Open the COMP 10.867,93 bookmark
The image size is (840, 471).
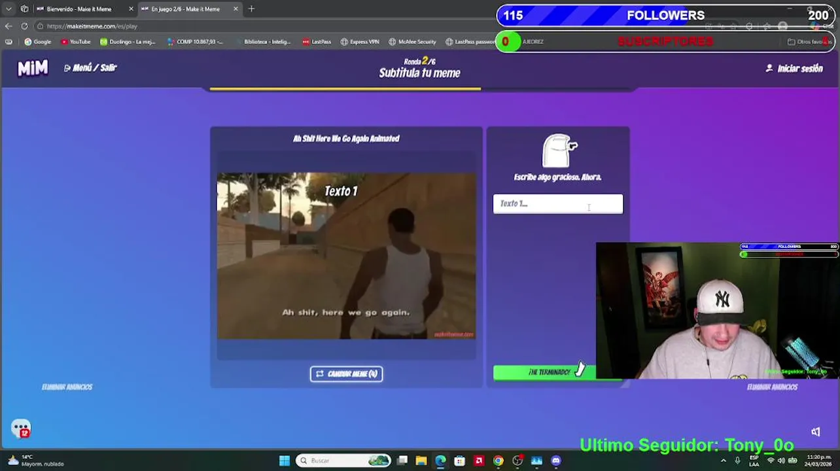(x=195, y=42)
